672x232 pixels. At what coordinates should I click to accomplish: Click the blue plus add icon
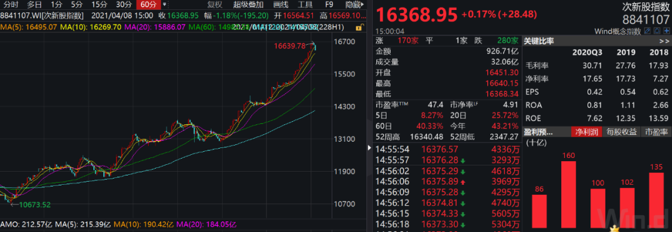point(666,31)
